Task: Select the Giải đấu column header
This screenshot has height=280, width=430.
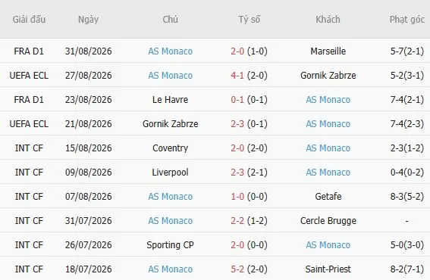Action: pyautogui.click(x=29, y=20)
